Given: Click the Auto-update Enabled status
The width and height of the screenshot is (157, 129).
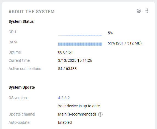Looking at the screenshot, I should click(65, 122).
